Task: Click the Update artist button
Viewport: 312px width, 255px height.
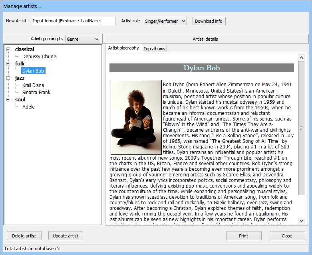Action: (66, 236)
